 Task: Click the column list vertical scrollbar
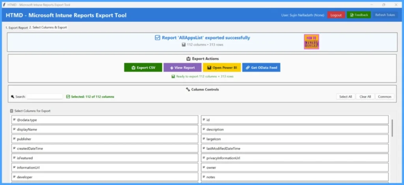pyautogui.click(x=392, y=128)
